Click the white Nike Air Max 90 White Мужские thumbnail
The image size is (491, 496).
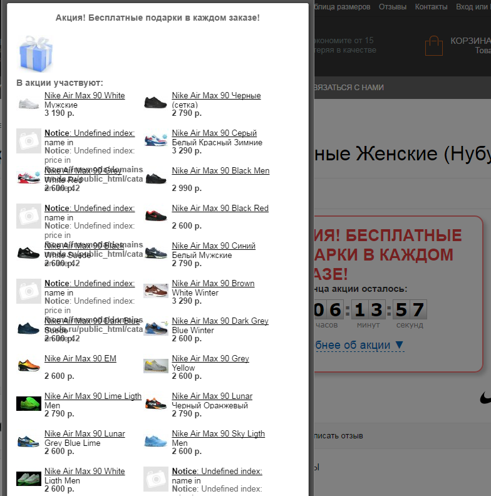pos(29,103)
